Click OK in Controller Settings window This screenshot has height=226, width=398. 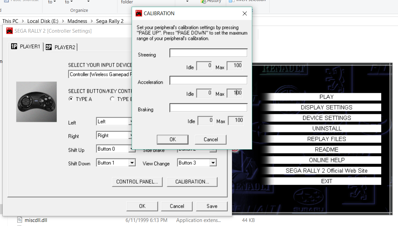(x=142, y=206)
